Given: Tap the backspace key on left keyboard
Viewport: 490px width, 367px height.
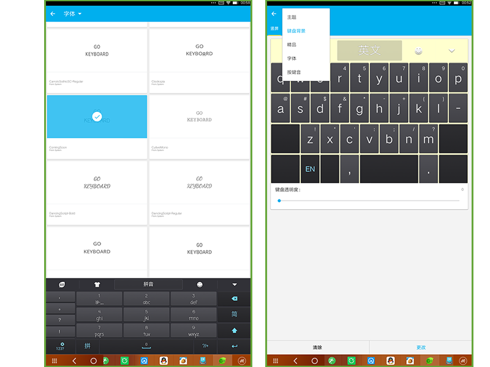Looking at the screenshot, I should (235, 298).
